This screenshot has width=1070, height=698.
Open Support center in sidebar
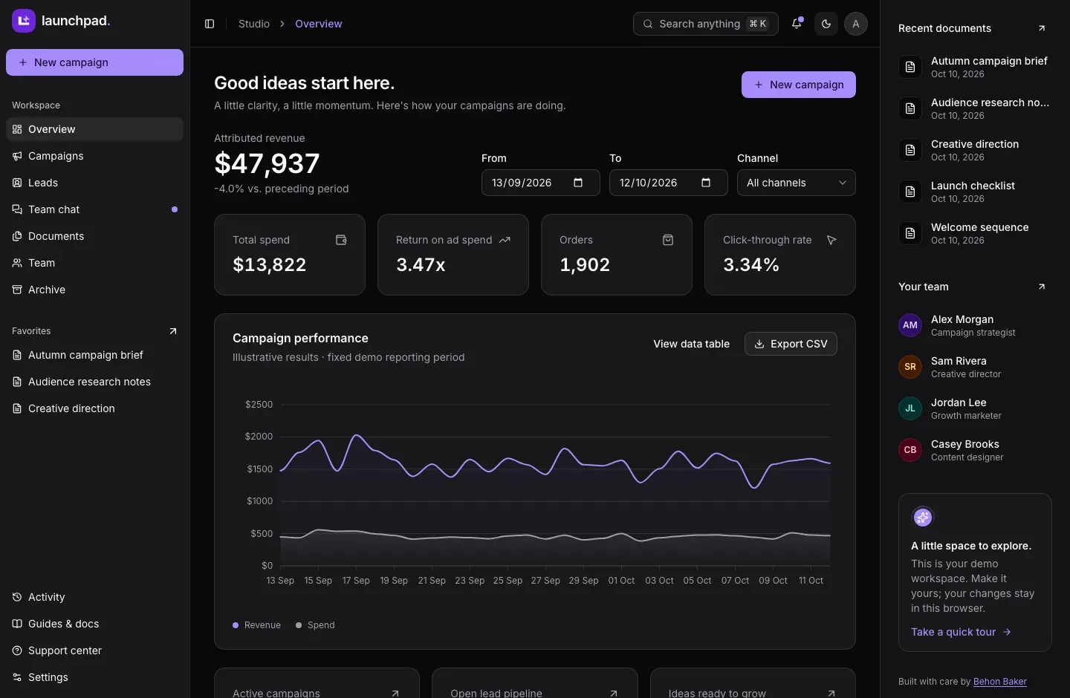[94, 650]
